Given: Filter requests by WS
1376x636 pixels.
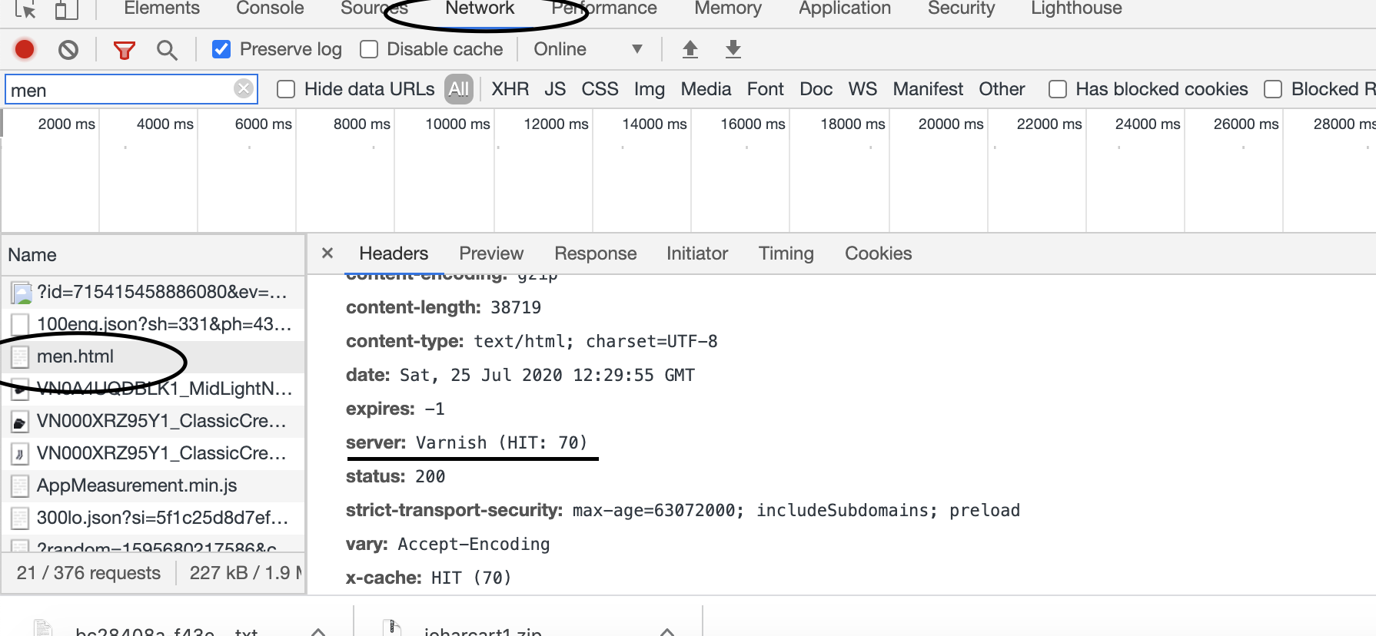Looking at the screenshot, I should (x=862, y=89).
